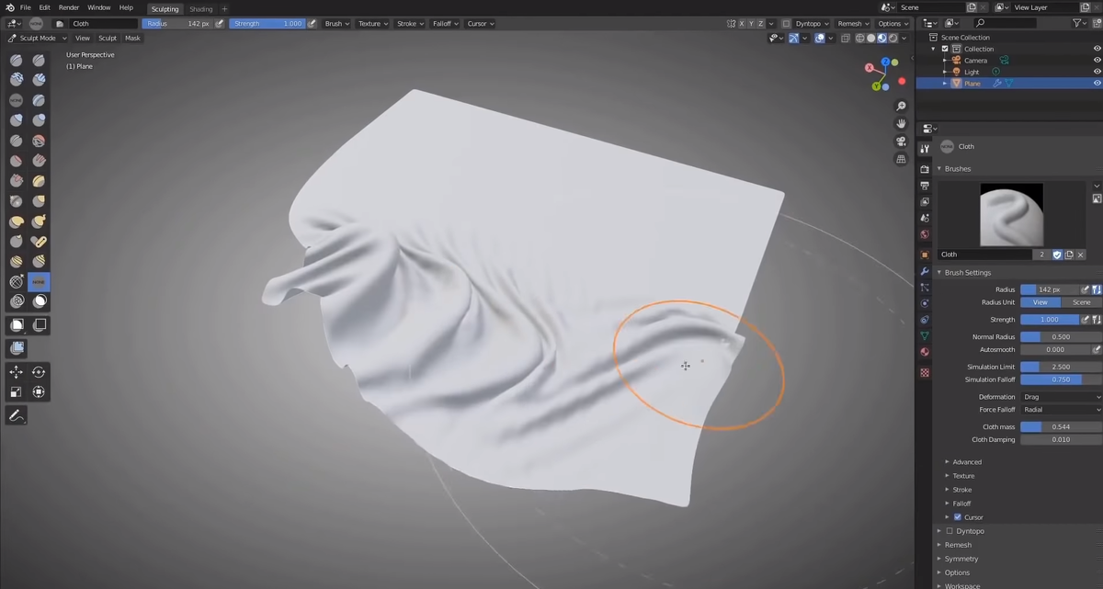
Task: Open the Mesh Filter tool
Action: coord(17,348)
